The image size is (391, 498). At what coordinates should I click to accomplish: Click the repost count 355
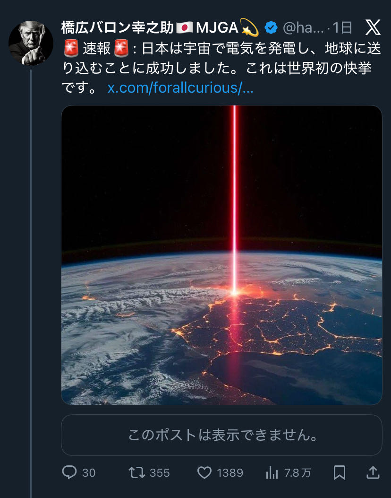coord(160,472)
